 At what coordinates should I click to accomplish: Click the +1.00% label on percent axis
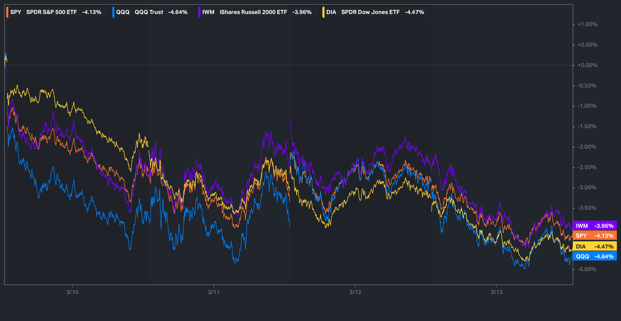point(587,24)
